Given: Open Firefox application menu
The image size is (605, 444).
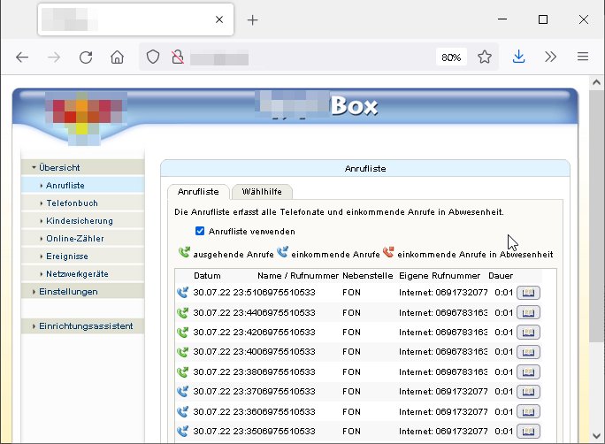Looking at the screenshot, I should coord(582,57).
